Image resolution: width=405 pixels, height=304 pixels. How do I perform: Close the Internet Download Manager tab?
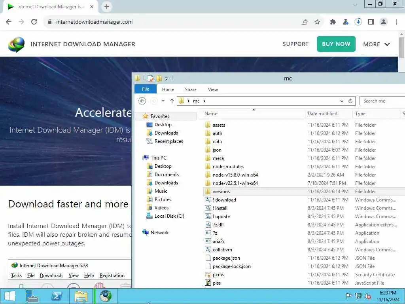[92, 7]
